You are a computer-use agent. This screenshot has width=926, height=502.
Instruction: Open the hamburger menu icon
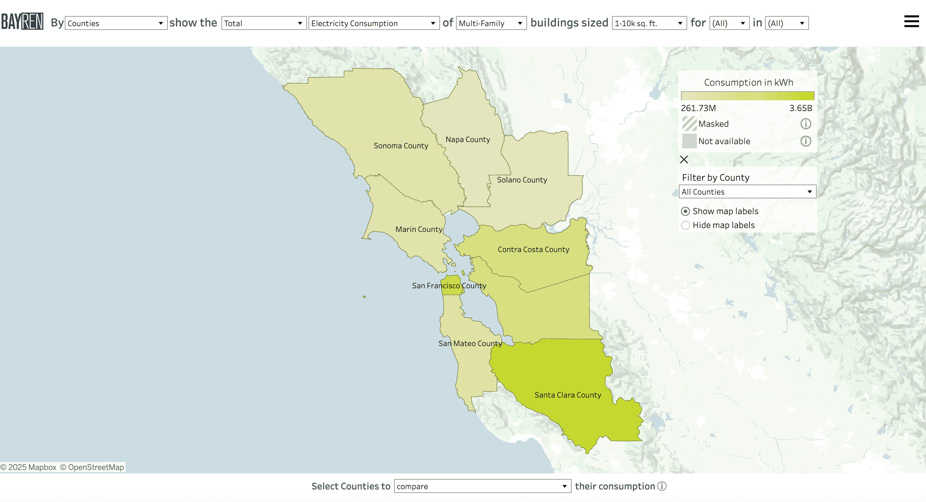(x=912, y=22)
